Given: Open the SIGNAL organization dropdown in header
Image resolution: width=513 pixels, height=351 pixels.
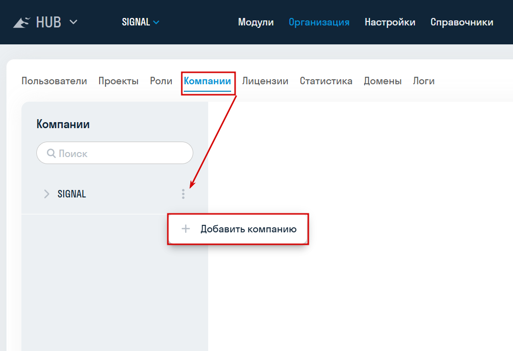Looking at the screenshot, I should [140, 22].
